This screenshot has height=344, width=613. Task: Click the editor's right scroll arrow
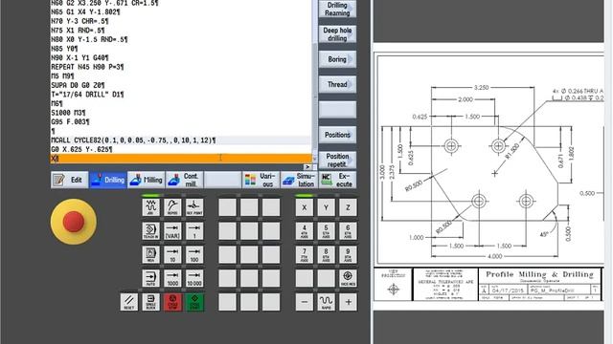(x=307, y=167)
